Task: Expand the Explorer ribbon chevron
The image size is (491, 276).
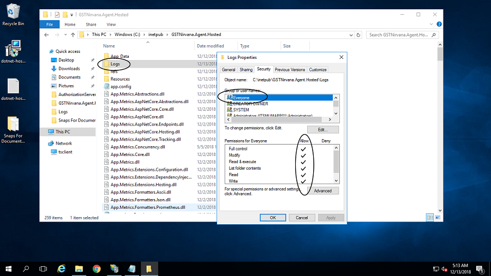Action: [431, 24]
